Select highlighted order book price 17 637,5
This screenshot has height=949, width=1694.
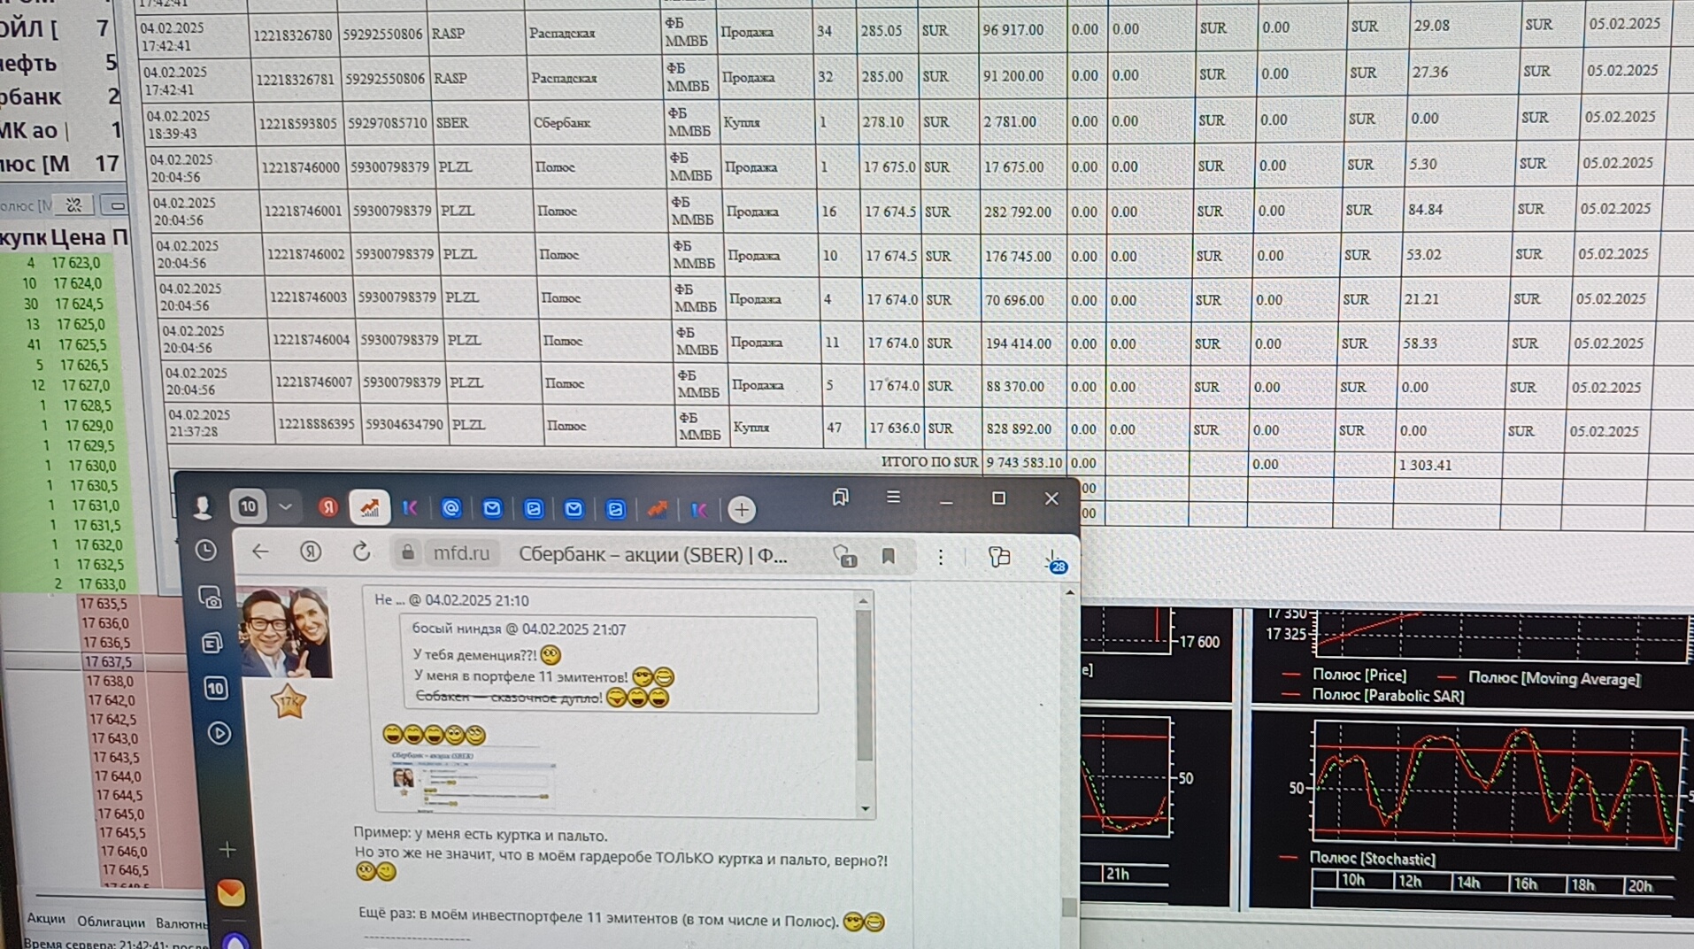[x=107, y=662]
